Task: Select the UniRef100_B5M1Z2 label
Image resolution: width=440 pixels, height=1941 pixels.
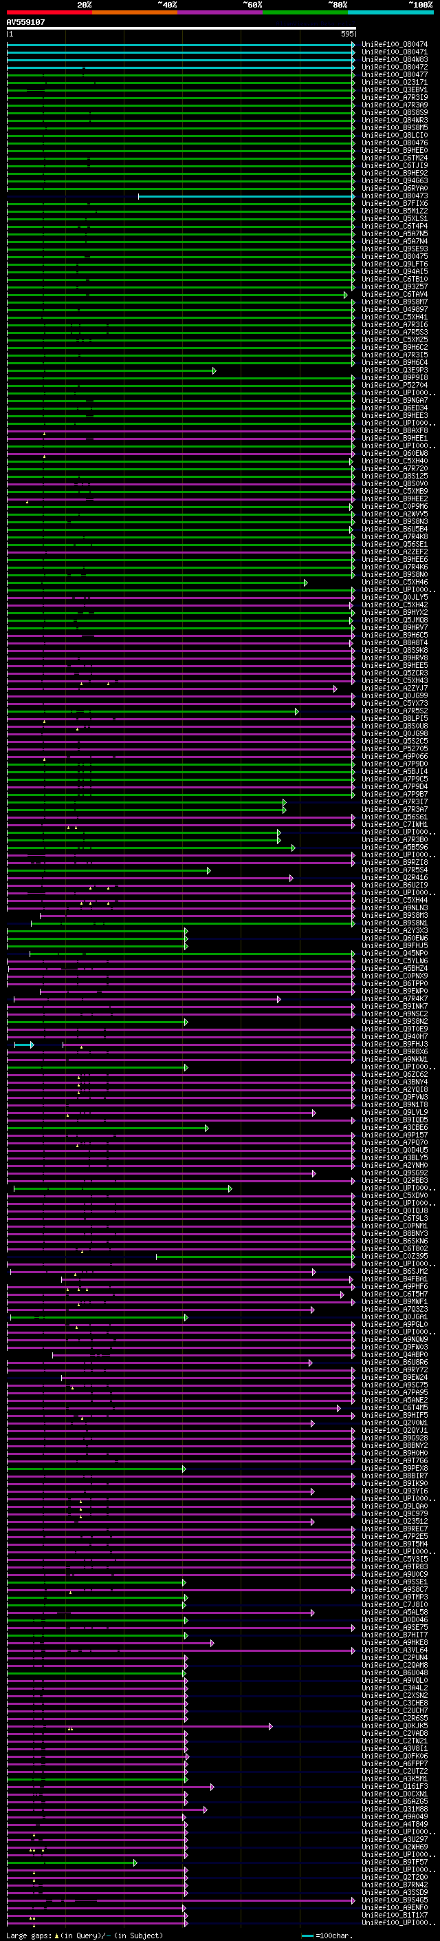Action: (395, 211)
